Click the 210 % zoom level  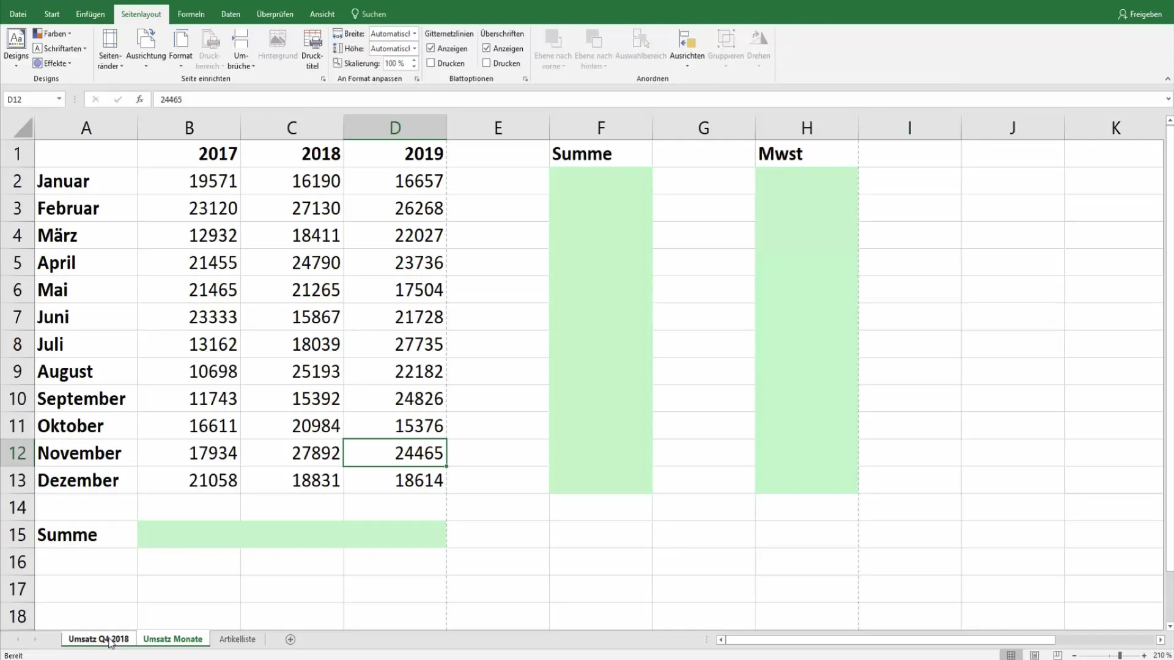1162,655
